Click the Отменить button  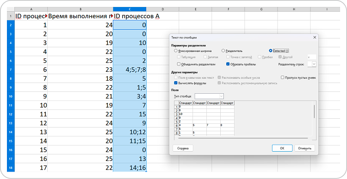[x=304, y=148]
